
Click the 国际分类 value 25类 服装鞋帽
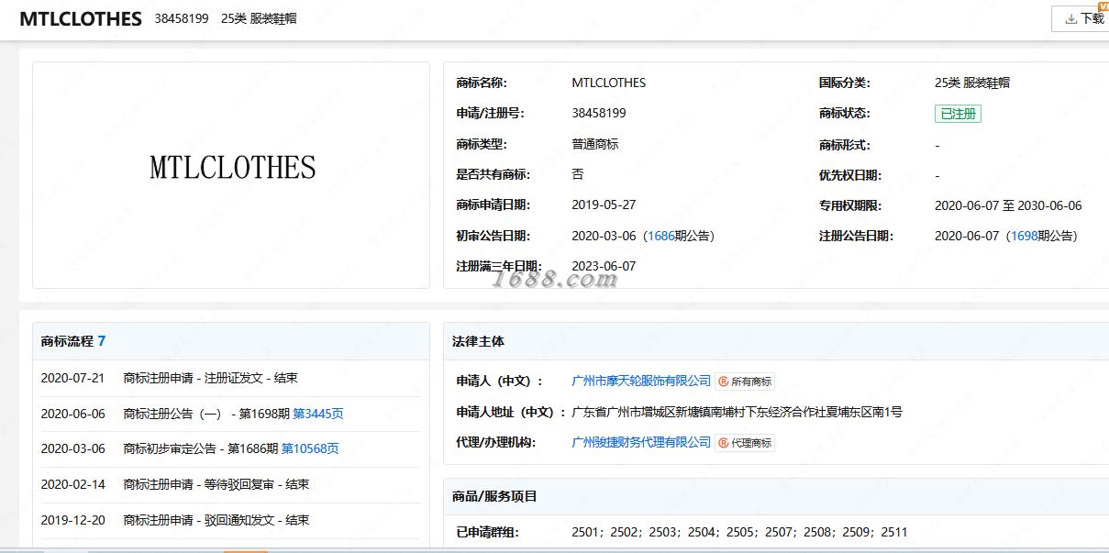(972, 83)
